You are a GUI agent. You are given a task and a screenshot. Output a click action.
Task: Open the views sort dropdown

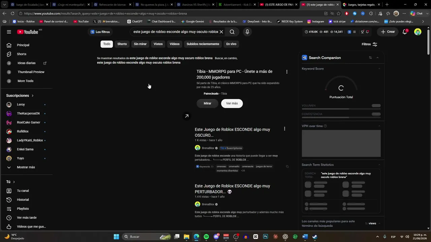point(373,224)
